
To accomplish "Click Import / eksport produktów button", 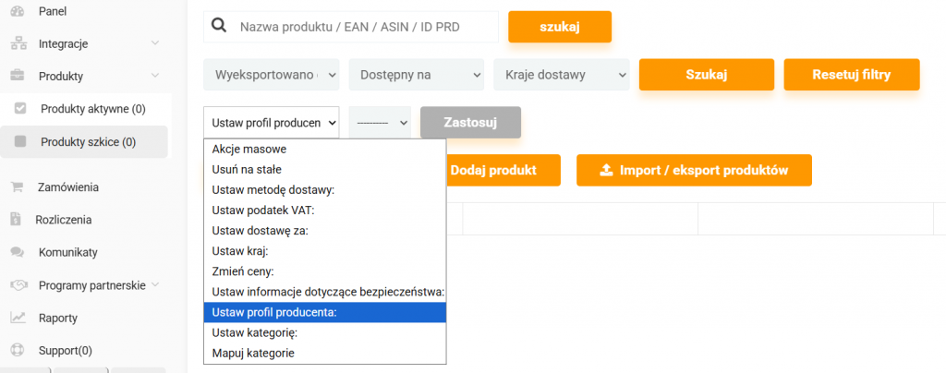I will tap(694, 170).
